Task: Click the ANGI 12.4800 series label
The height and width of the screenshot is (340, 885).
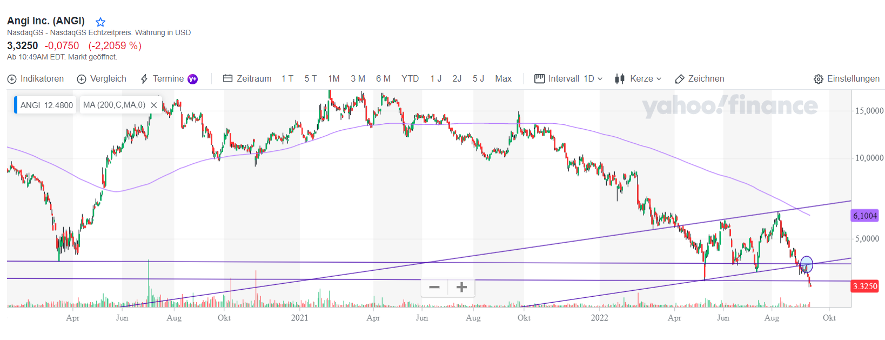Action: pyautogui.click(x=46, y=105)
